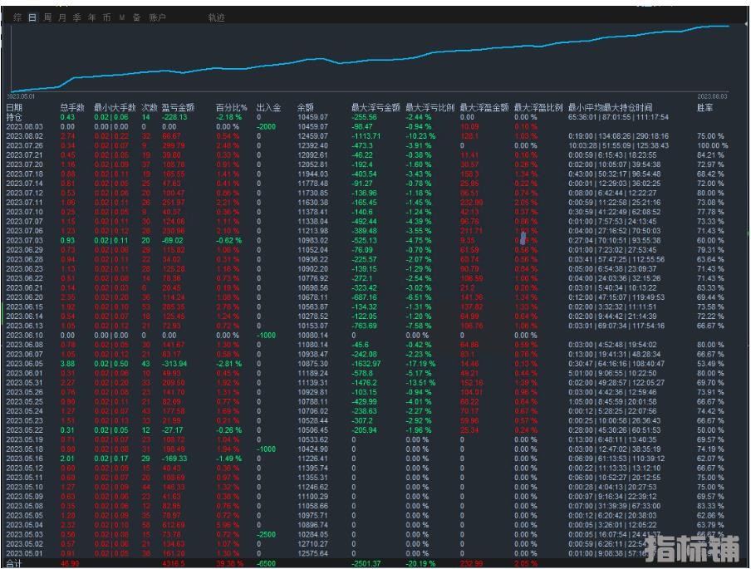Click balance value 10459.07 in 持仓 row
This screenshot has width=751, height=569.
tap(312, 117)
